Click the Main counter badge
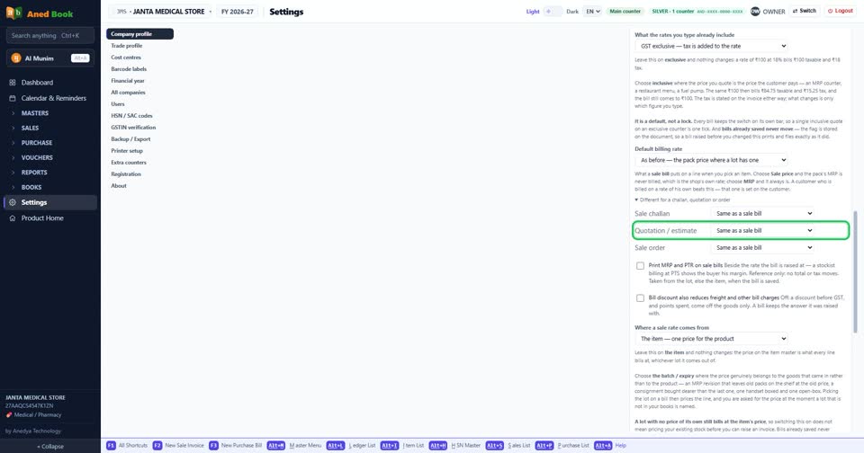 625,11
